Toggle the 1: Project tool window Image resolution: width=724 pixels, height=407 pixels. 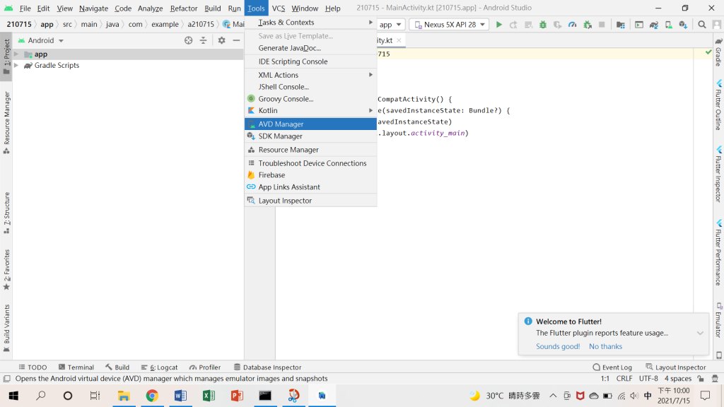pos(6,57)
